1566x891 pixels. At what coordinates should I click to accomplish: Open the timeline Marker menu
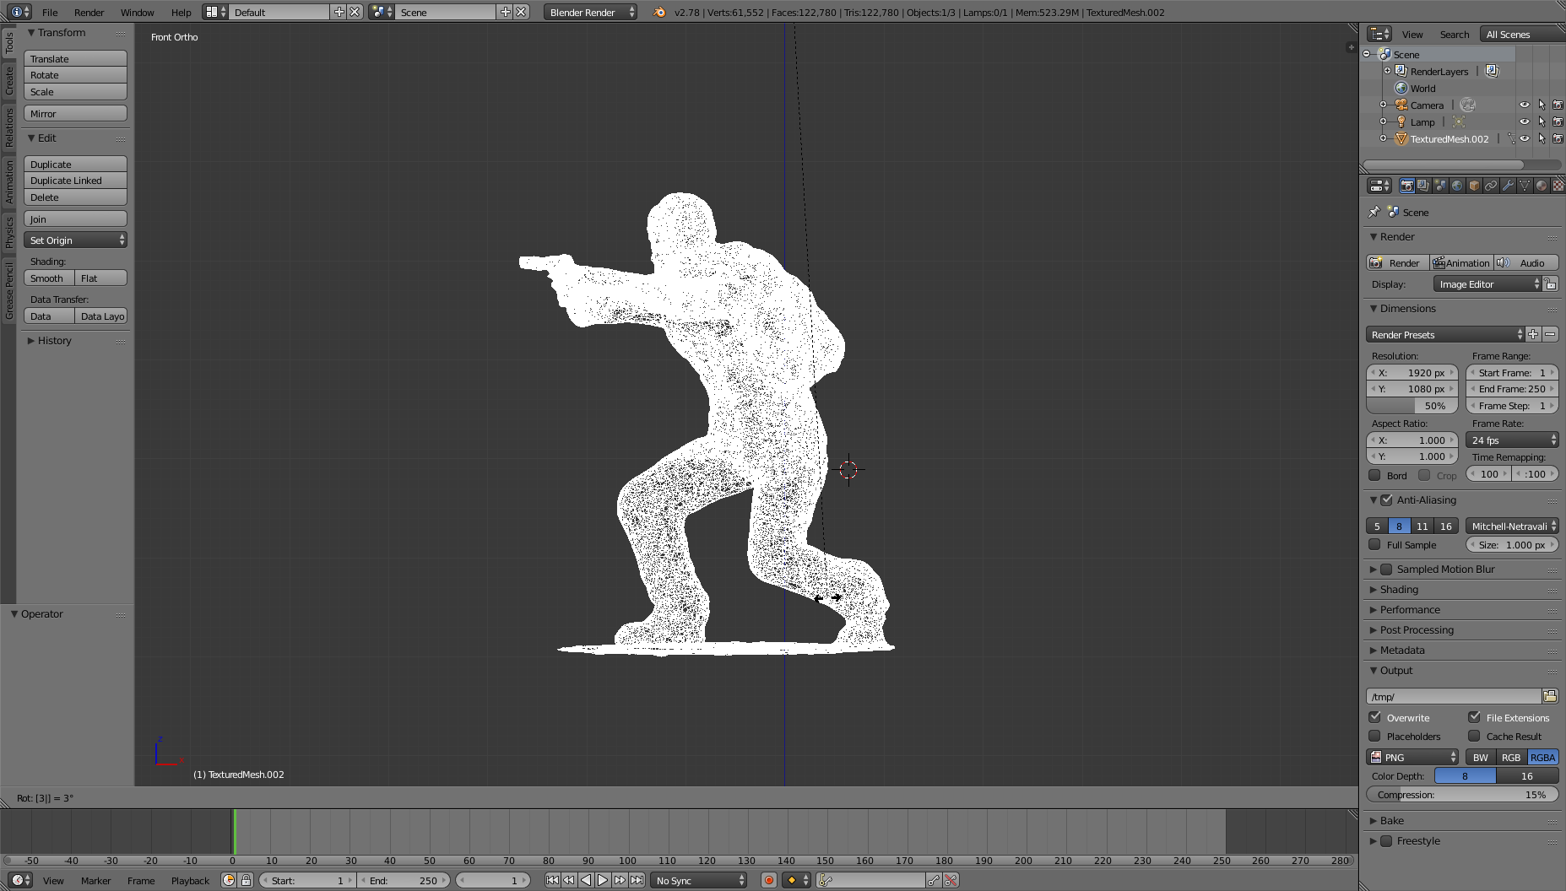pyautogui.click(x=95, y=880)
